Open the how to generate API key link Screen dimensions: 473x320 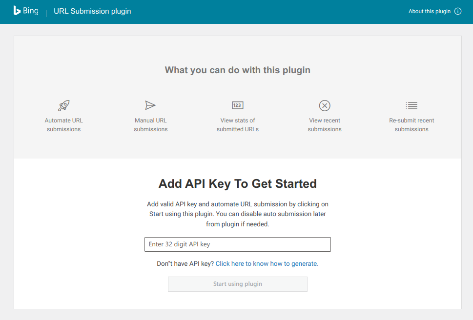tap(267, 263)
